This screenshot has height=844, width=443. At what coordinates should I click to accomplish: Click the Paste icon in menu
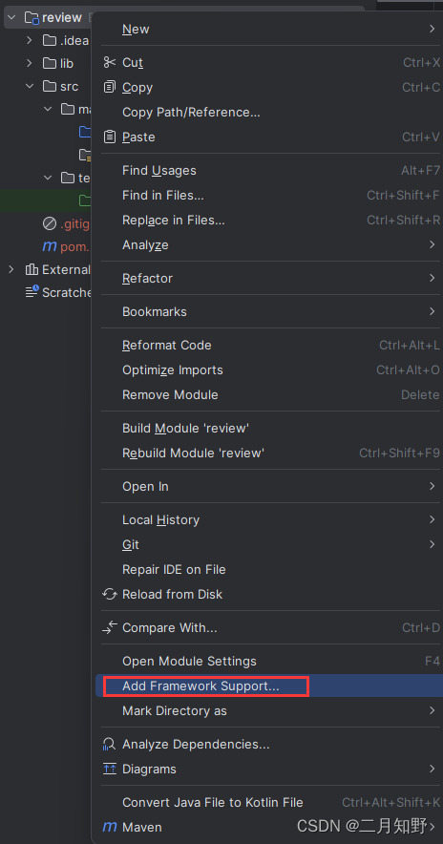110,137
